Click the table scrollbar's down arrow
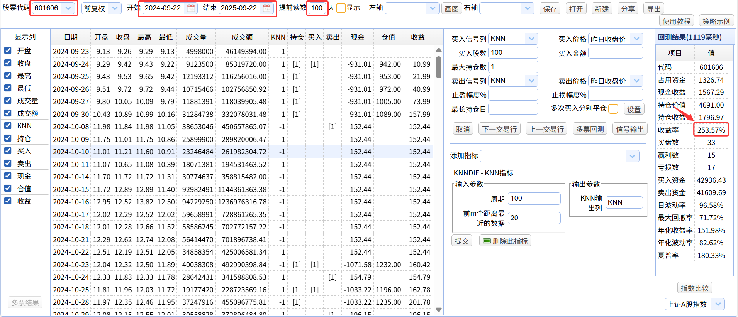The image size is (738, 317). (439, 310)
